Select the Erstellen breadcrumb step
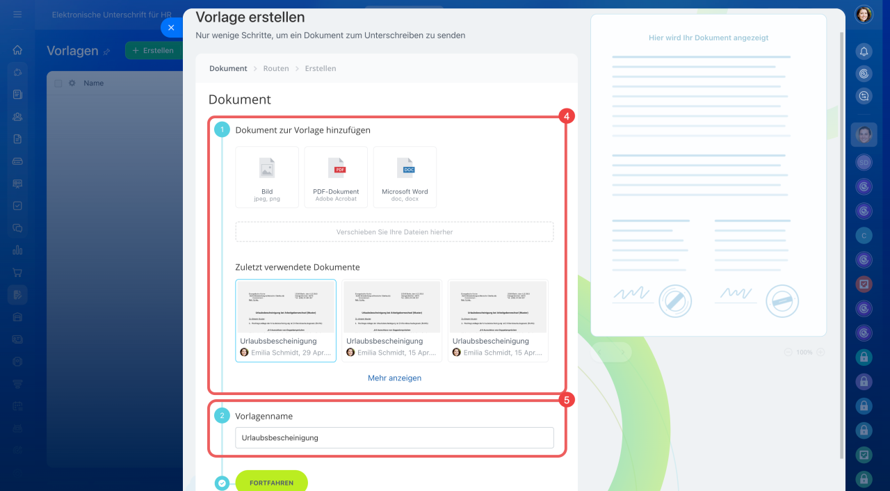 (x=321, y=68)
